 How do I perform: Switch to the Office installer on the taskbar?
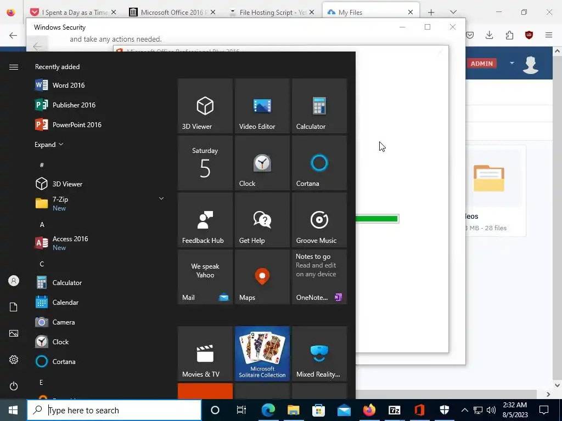[419, 410]
